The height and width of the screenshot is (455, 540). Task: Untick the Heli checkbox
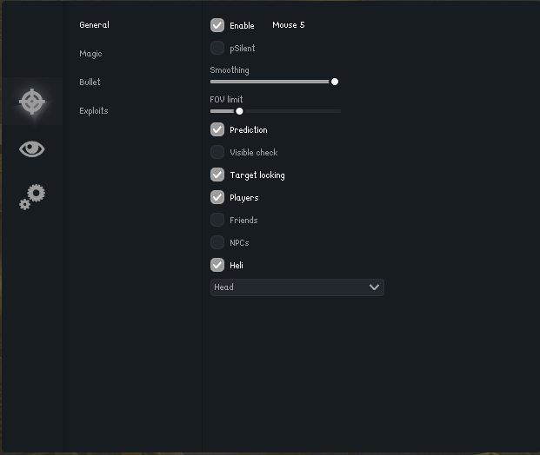(x=217, y=265)
